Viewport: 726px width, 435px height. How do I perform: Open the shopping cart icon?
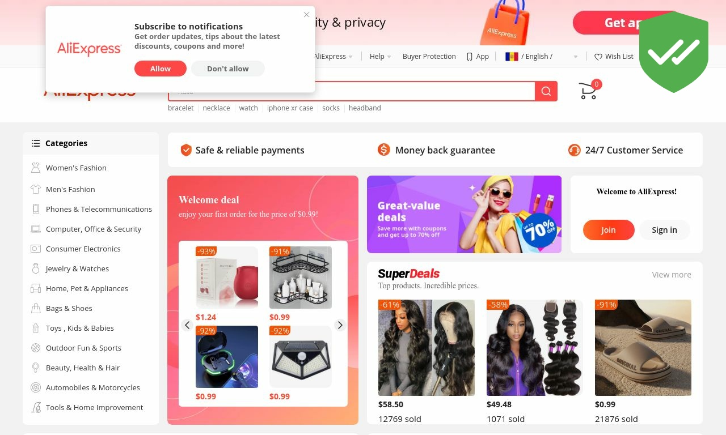(588, 91)
